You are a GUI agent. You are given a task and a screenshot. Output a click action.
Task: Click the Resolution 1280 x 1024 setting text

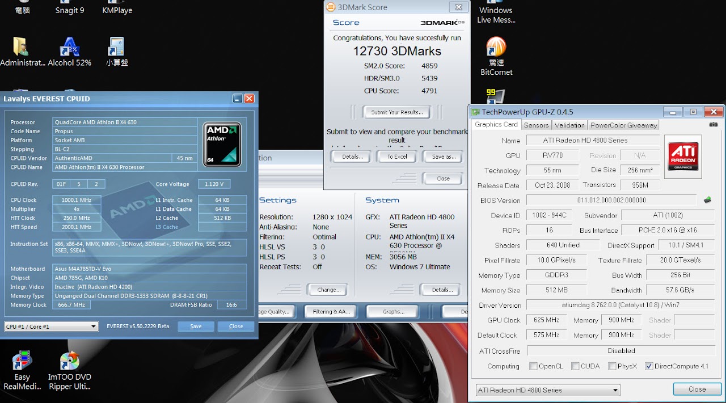pos(332,217)
